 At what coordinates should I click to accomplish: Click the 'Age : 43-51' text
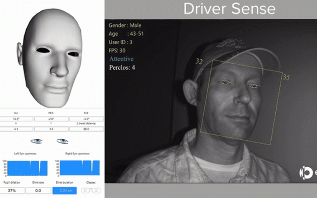pyautogui.click(x=126, y=34)
